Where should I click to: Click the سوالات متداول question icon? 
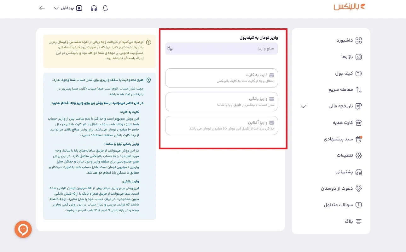tap(358, 205)
